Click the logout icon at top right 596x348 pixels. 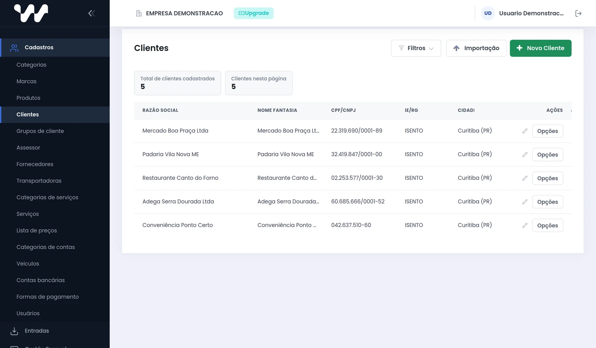pos(578,13)
